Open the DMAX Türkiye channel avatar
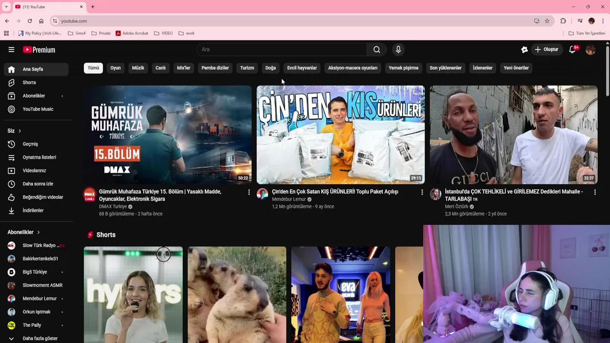This screenshot has width=610, height=343. 90,194
